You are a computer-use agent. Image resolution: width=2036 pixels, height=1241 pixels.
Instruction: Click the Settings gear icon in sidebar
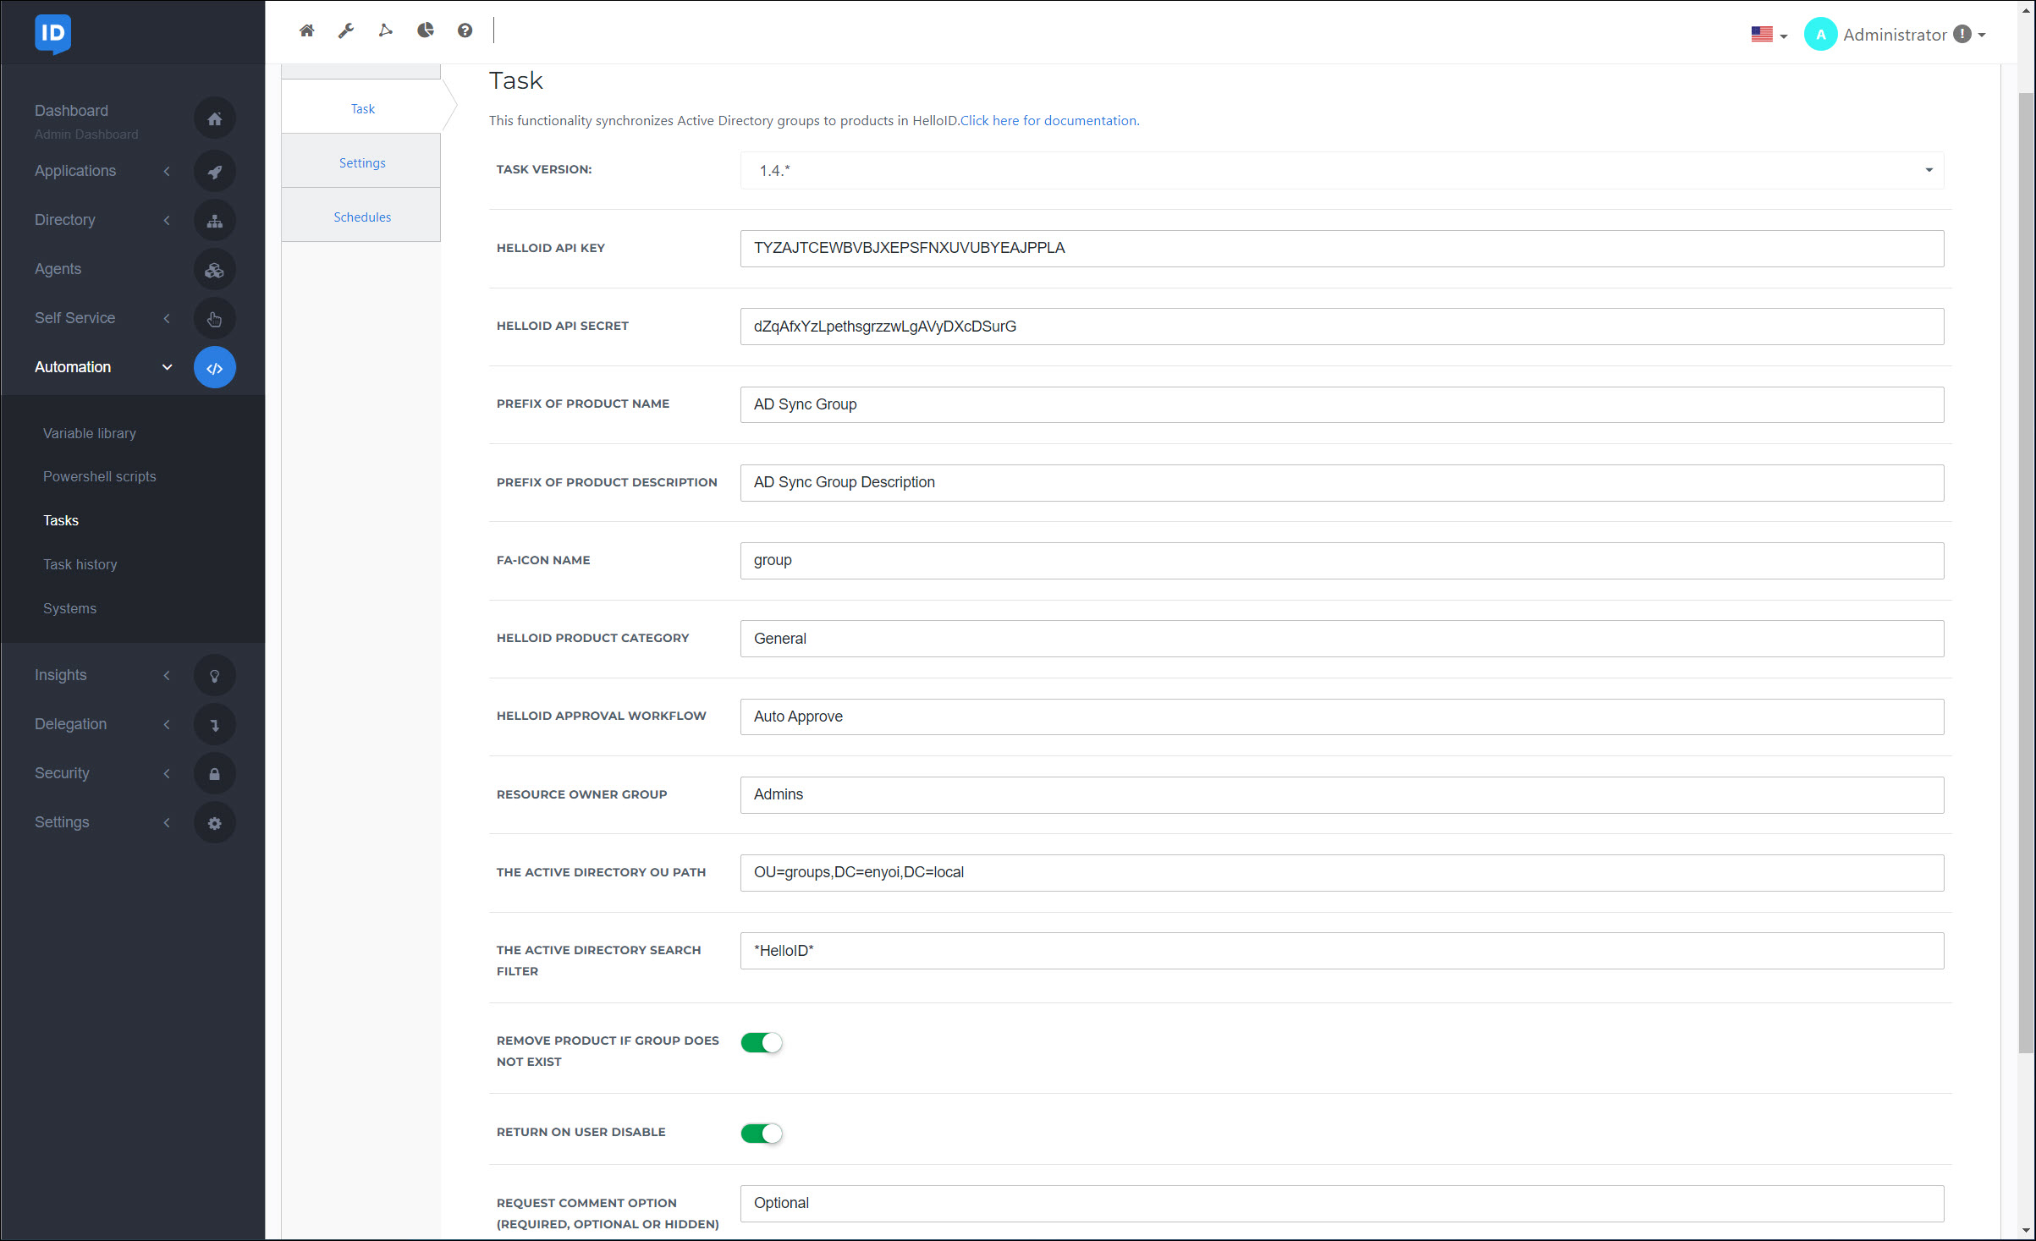click(x=214, y=823)
